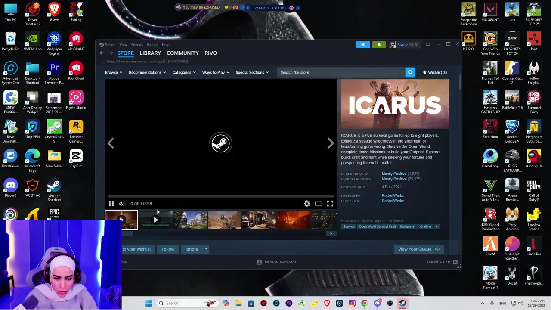Open CapCut desktop shortcut
Viewport: 551px width, 310px height.
coord(76,159)
